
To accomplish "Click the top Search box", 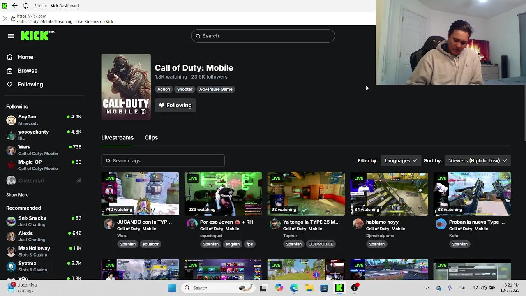I will click(x=263, y=36).
